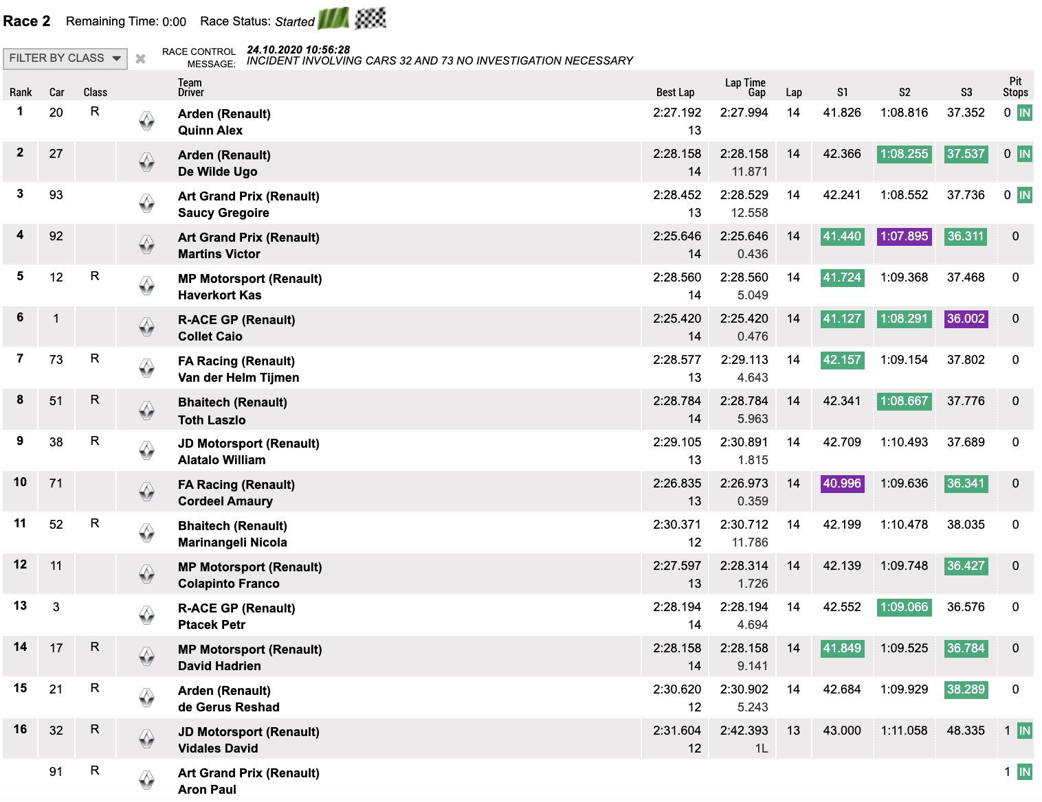The image size is (1042, 802).
Task: Click the green flag race status icon
Action: coord(333,19)
